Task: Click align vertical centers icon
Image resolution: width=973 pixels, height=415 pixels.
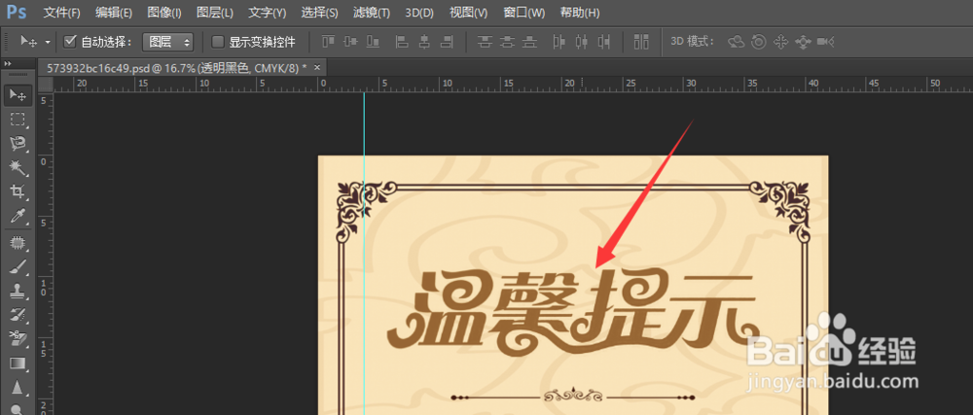Action: coord(350,42)
